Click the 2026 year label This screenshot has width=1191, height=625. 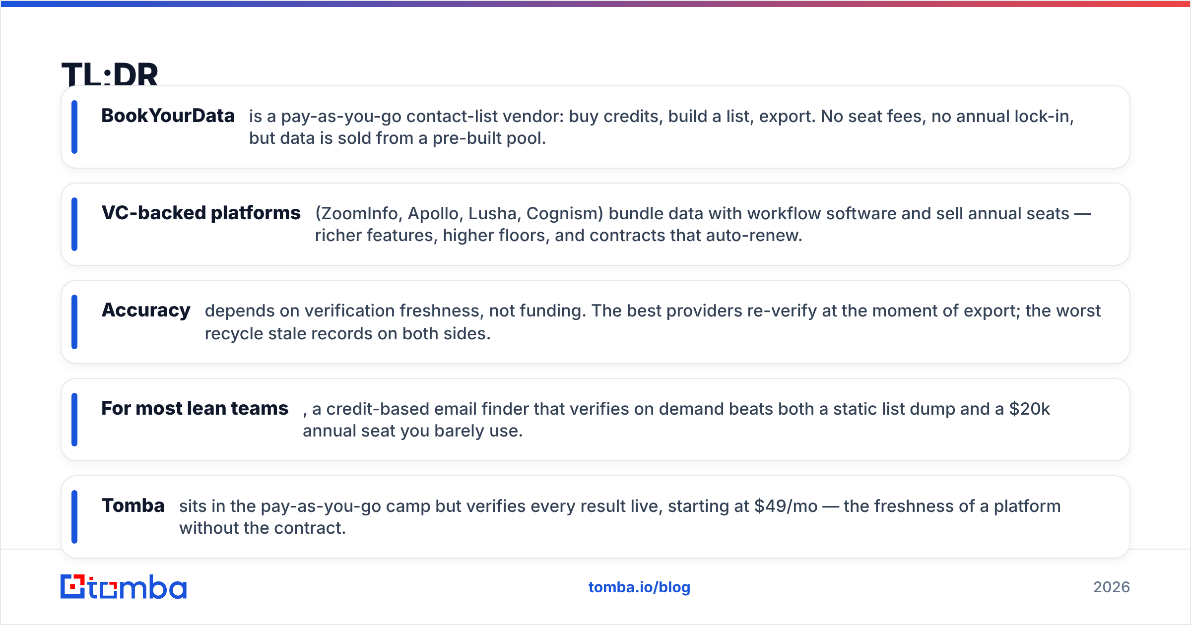(x=1112, y=587)
